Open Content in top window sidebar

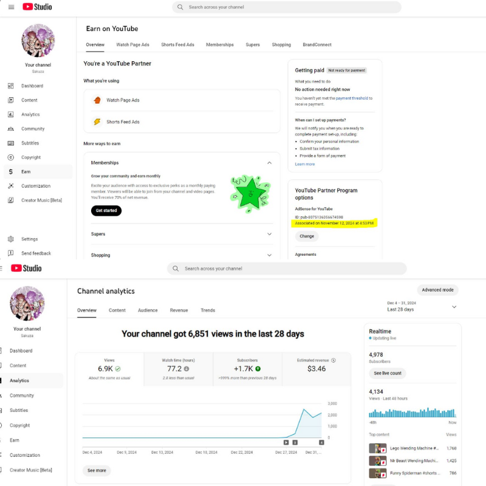(29, 100)
